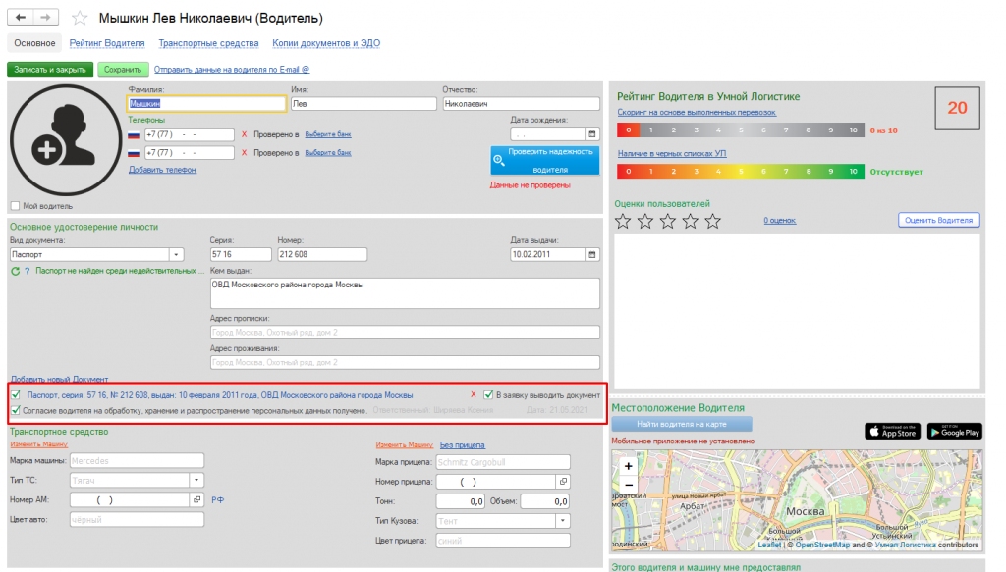Open Наличие в черных списках УП link
Image resolution: width=1006 pixels, height=572 pixels.
[672, 154]
